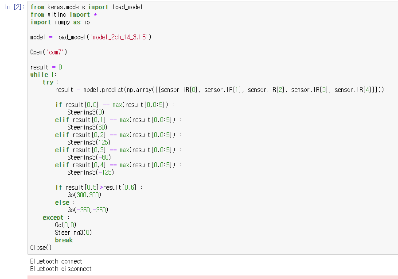Click the line 'from keras.models import load_model'
The image size is (398, 279).
pyautogui.click(x=86, y=7)
